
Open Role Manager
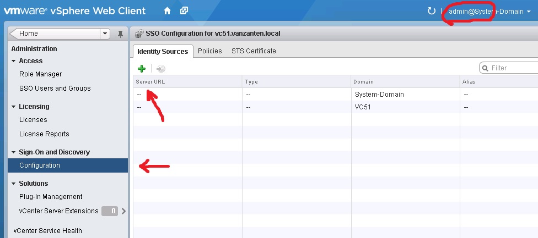point(40,74)
